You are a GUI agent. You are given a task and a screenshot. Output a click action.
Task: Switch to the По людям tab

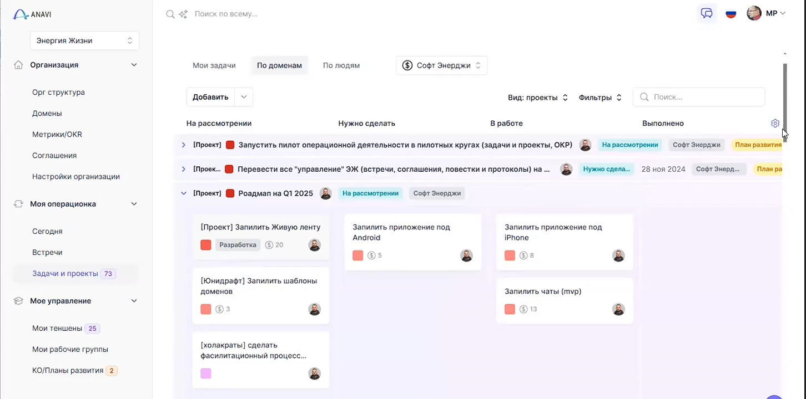click(341, 65)
